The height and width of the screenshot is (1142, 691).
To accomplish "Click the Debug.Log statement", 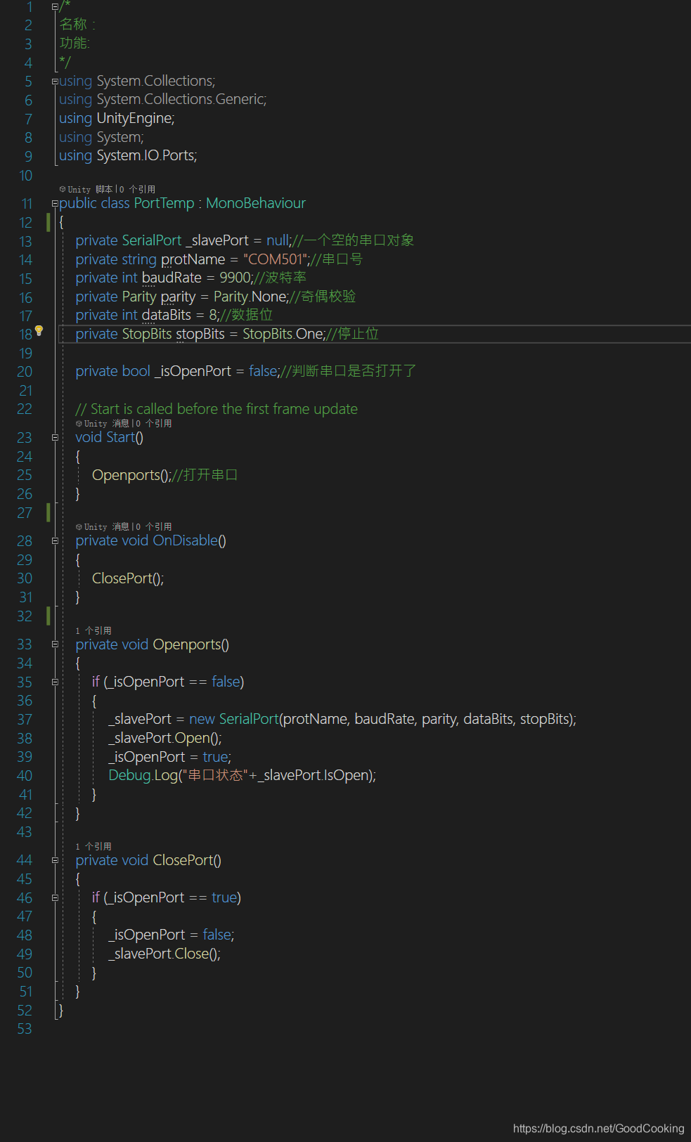I will (242, 775).
